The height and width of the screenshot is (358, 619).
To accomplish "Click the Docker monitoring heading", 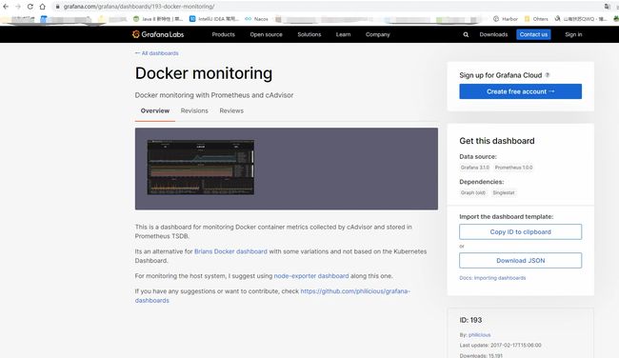I will [204, 73].
